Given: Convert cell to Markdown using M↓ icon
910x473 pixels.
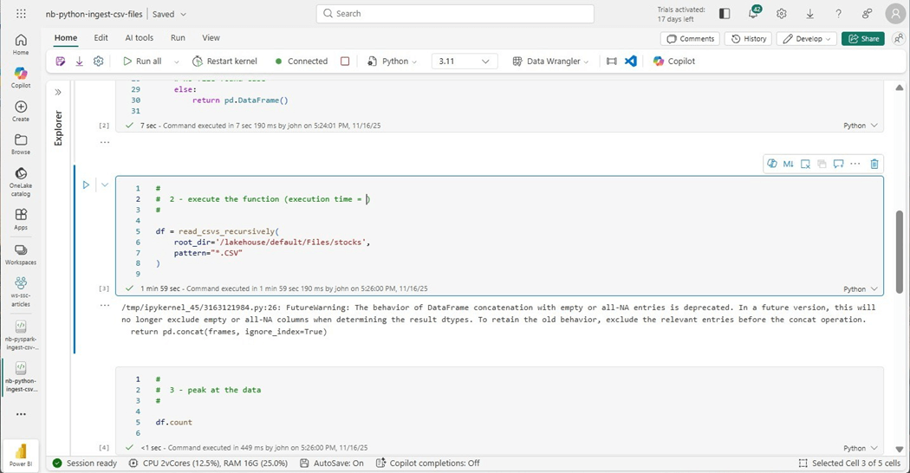Looking at the screenshot, I should click(x=789, y=164).
